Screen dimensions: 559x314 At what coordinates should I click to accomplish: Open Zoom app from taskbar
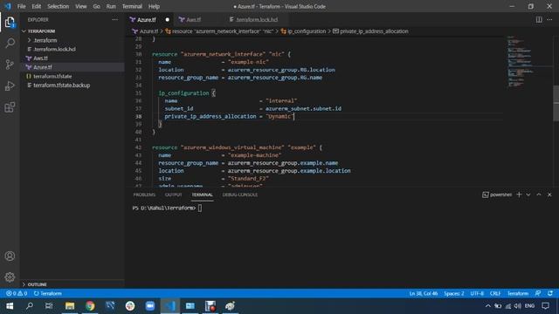tap(150, 306)
